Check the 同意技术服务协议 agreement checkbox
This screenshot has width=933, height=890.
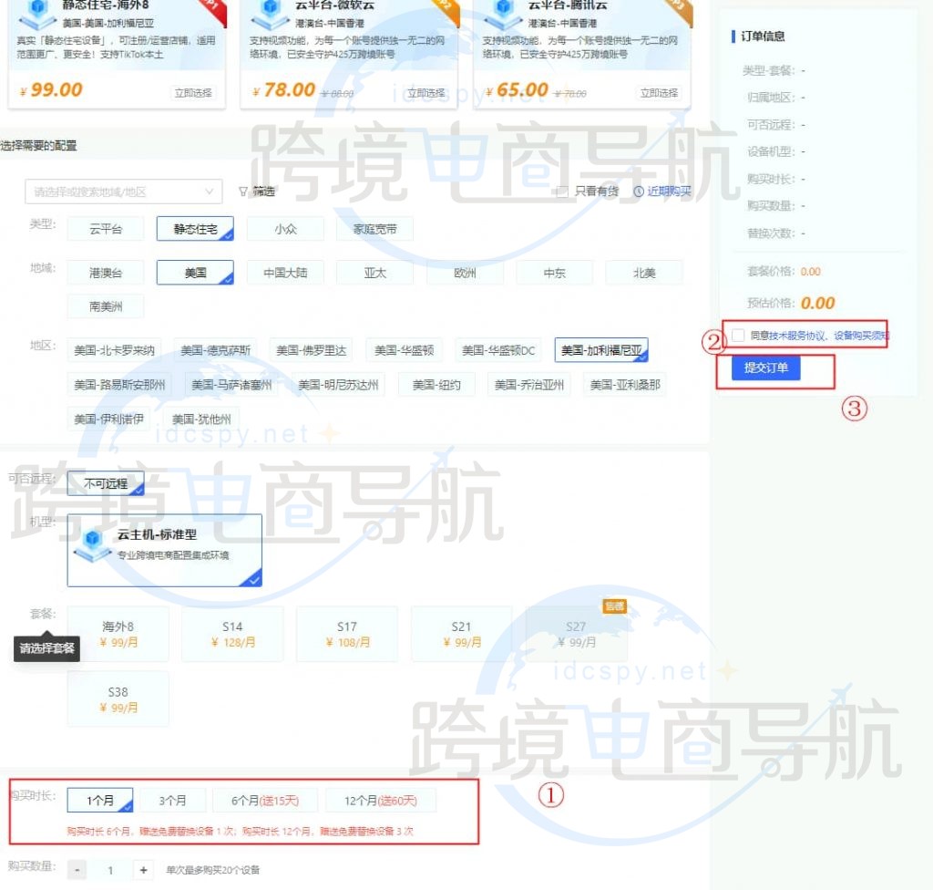[x=738, y=336]
